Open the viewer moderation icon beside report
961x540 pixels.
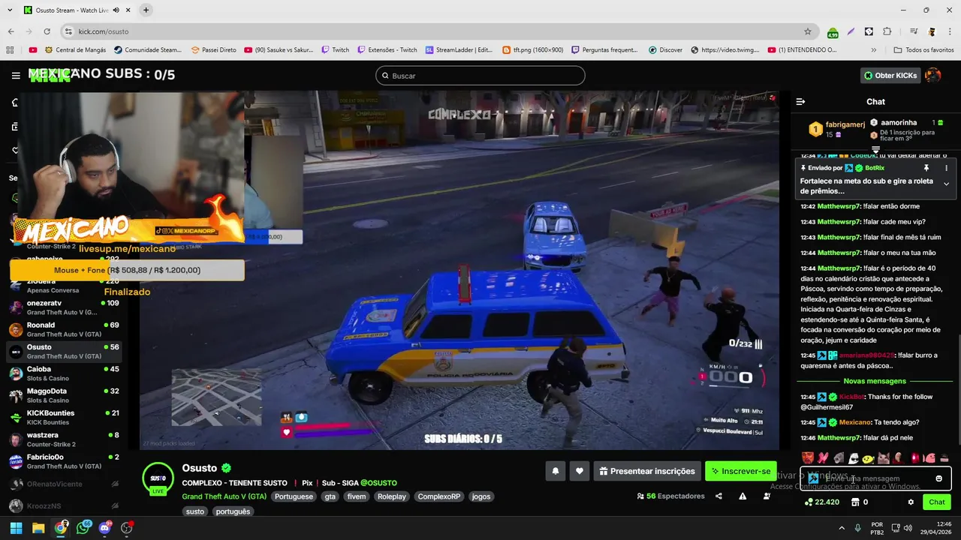767,496
